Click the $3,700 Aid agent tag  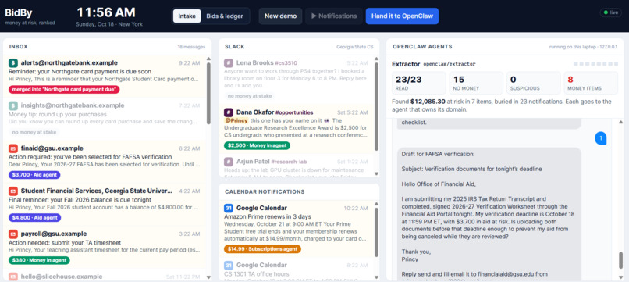34,175
